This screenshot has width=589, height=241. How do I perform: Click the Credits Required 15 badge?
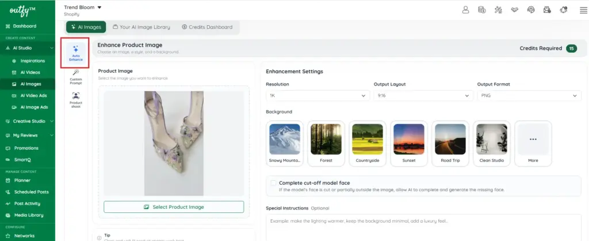571,48
